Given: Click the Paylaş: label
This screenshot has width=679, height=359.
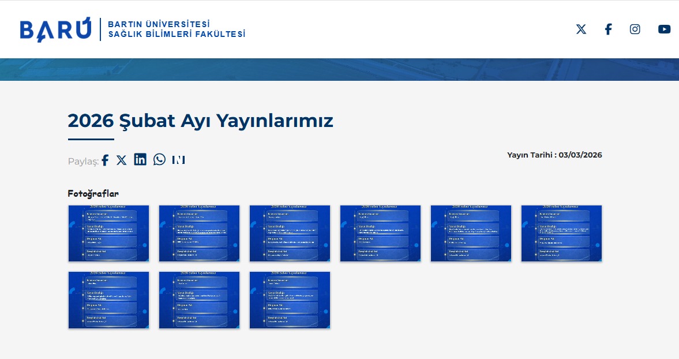Looking at the screenshot, I should click(83, 161).
